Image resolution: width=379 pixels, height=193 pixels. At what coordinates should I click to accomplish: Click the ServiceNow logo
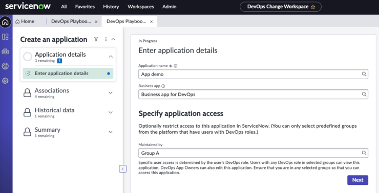point(28,7)
